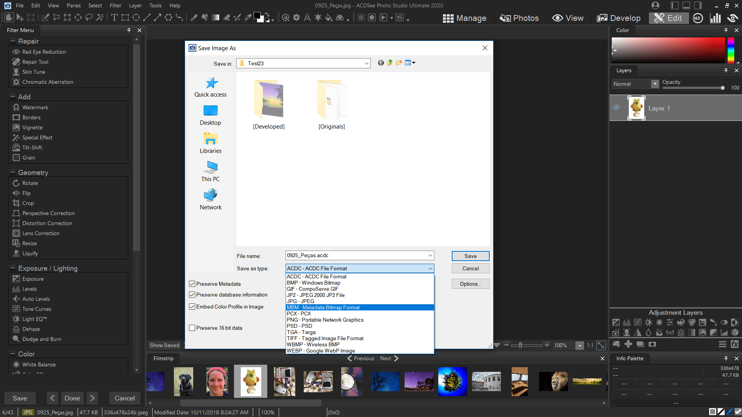Screen dimensions: 742x417
Task: Click Save button in Save dialog
Action: click(x=470, y=256)
